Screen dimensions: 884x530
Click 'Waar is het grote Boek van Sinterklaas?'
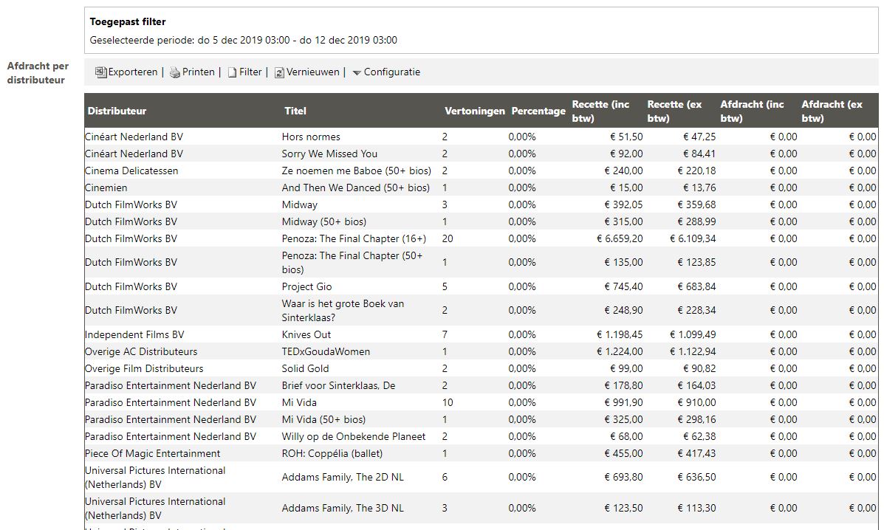pos(343,310)
